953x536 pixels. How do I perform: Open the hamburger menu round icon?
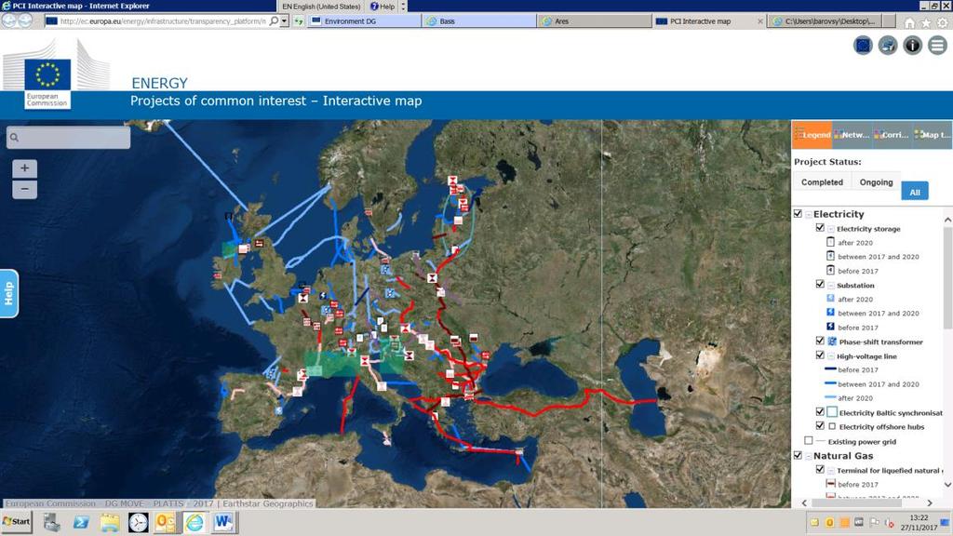[x=937, y=45]
